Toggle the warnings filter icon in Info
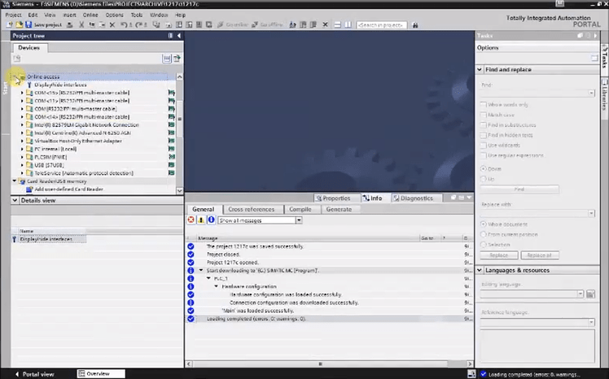Screen dimensions: 609x379 tap(201, 220)
